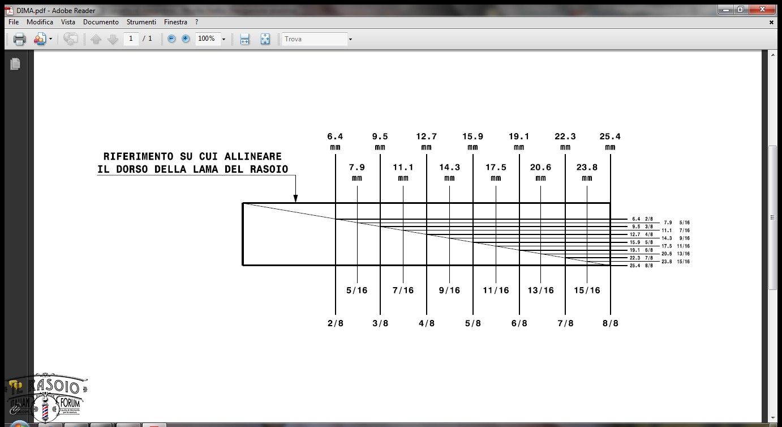Click the fit full page icon

click(x=265, y=39)
